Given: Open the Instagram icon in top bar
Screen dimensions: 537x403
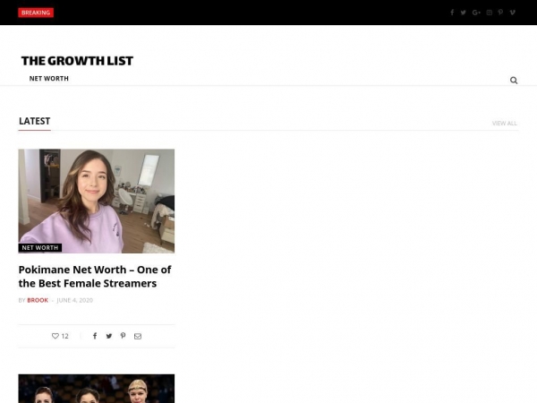Looking at the screenshot, I should [490, 13].
